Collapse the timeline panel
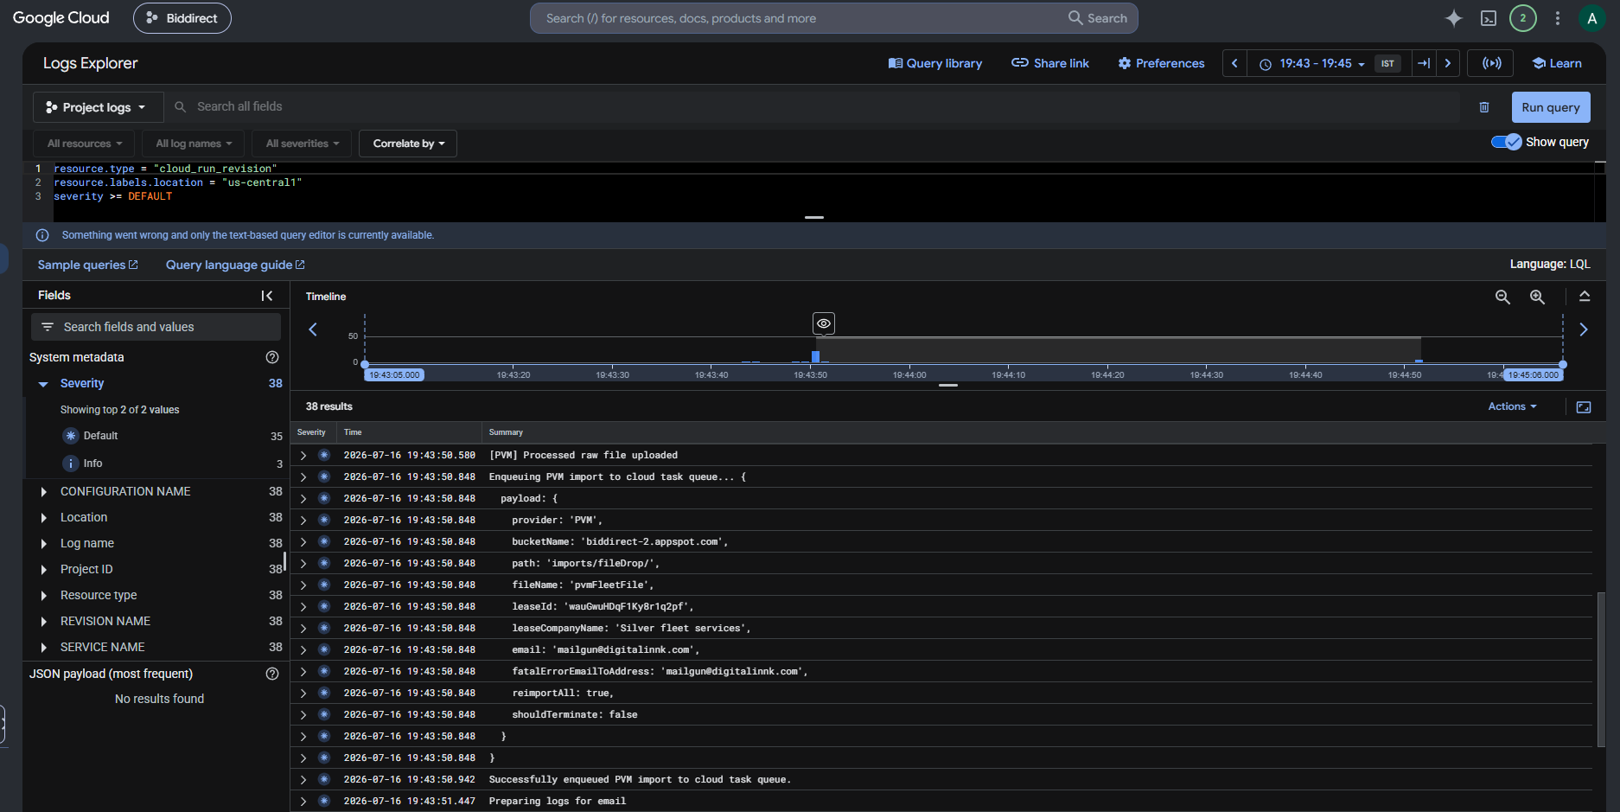 1585,297
